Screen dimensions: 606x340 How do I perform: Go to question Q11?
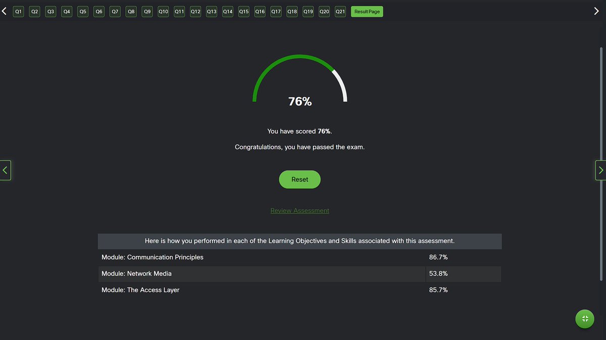point(179,11)
